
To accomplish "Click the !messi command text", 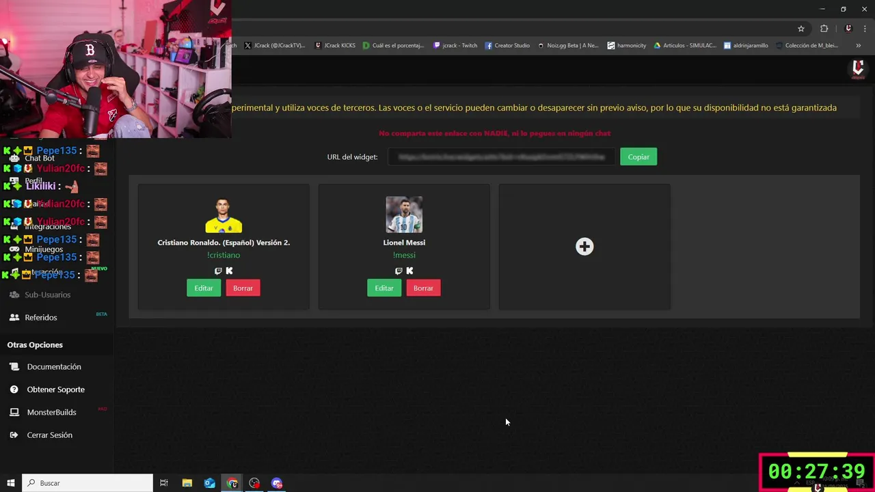I will pos(404,256).
